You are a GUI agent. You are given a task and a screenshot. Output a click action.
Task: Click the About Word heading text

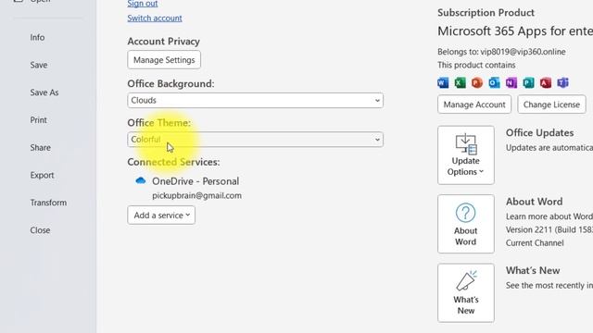pos(534,202)
